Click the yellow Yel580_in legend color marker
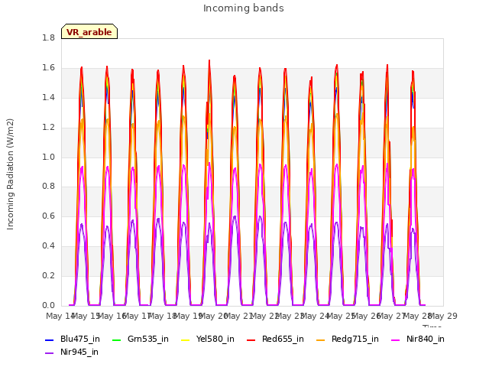This screenshot has width=489, height=367. [185, 339]
